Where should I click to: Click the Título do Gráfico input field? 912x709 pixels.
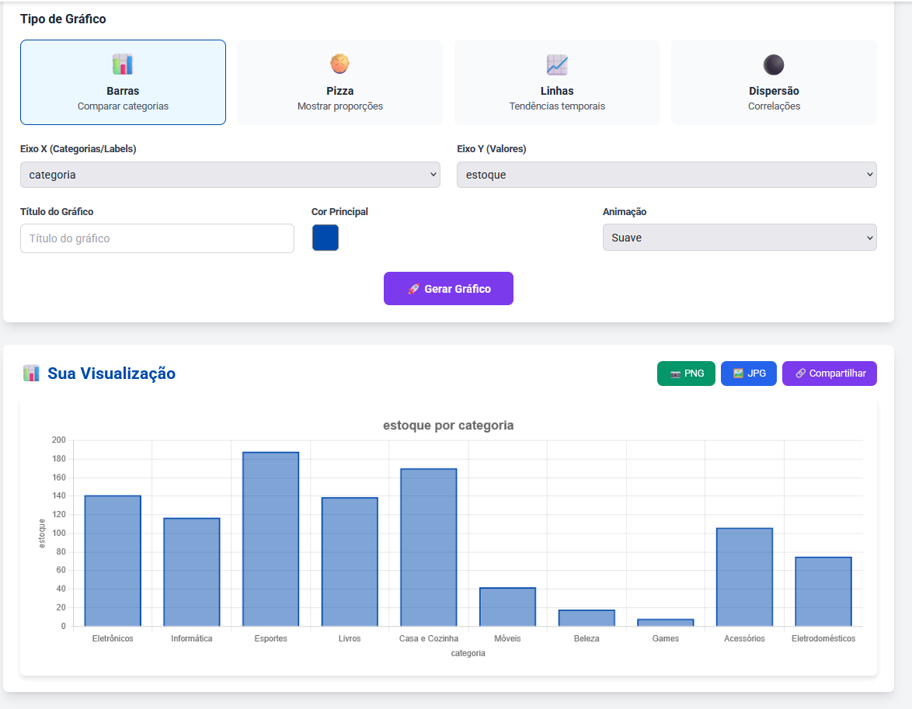tap(157, 238)
